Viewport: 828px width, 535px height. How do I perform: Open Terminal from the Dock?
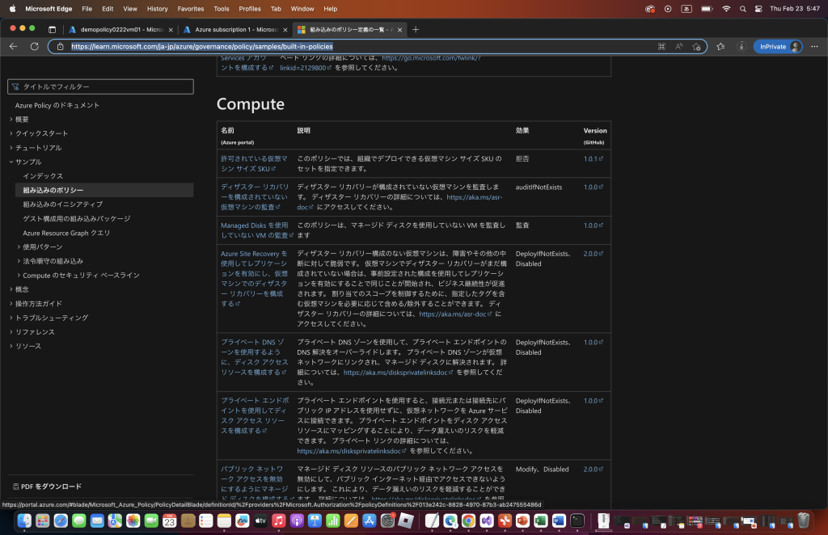577,520
